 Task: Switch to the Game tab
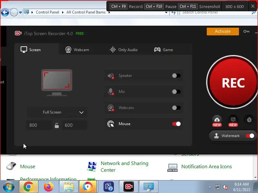click(164, 50)
